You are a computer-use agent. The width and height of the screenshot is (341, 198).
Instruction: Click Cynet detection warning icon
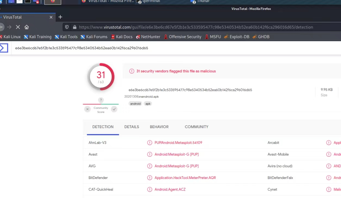[329, 189]
